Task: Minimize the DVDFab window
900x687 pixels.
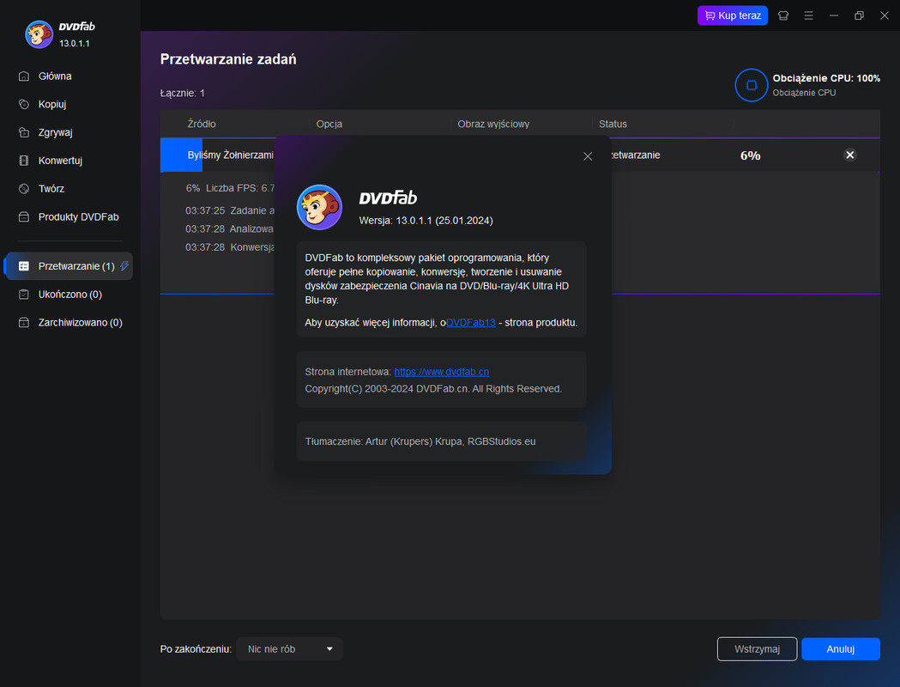Action: pos(833,15)
